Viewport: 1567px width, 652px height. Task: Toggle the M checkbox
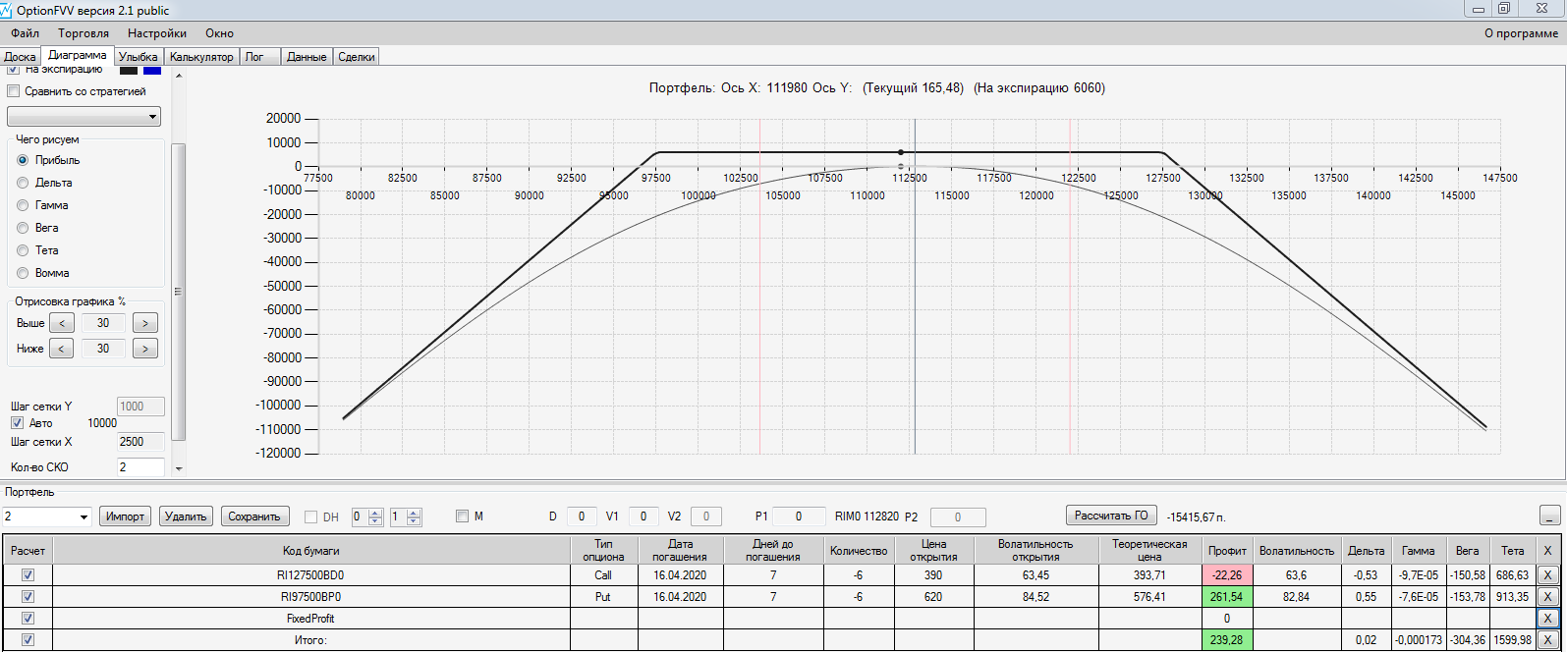(x=463, y=516)
